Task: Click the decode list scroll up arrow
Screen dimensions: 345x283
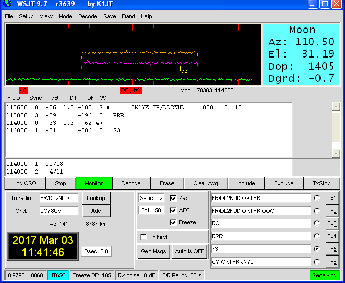Action: (x=336, y=107)
